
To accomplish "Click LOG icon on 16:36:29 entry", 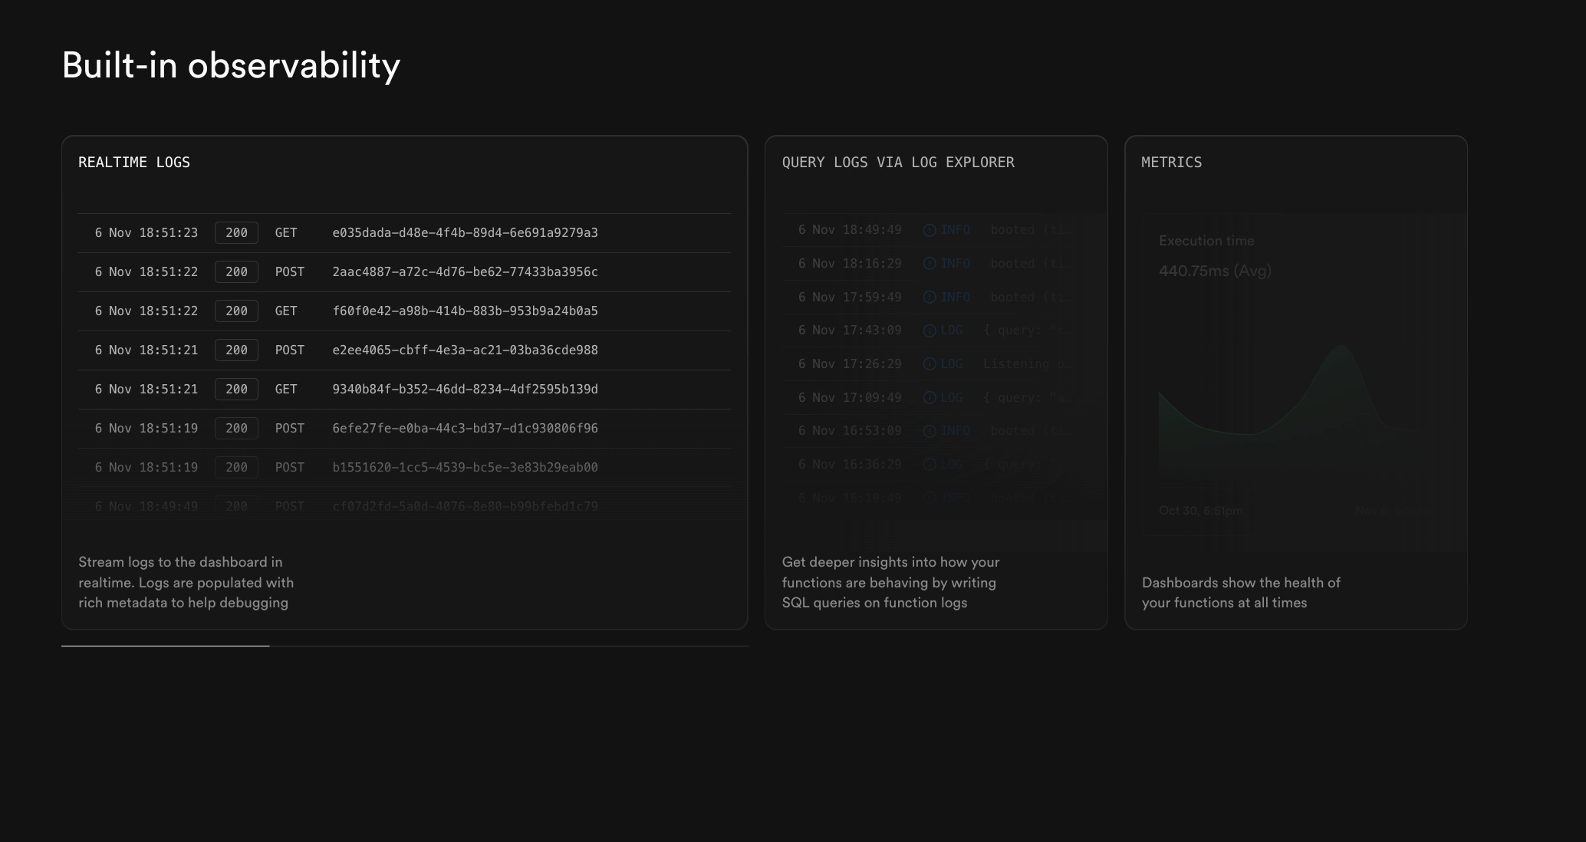I will (x=930, y=465).
